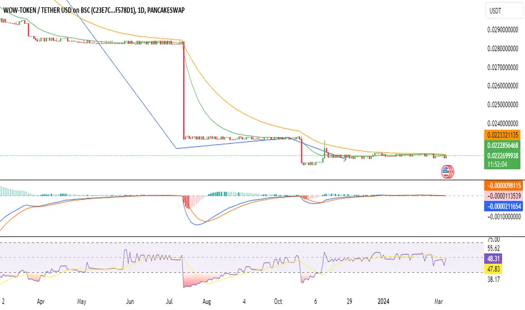The height and width of the screenshot is (310, 525).
Task: Open the USDT currency selector
Action: click(x=504, y=11)
